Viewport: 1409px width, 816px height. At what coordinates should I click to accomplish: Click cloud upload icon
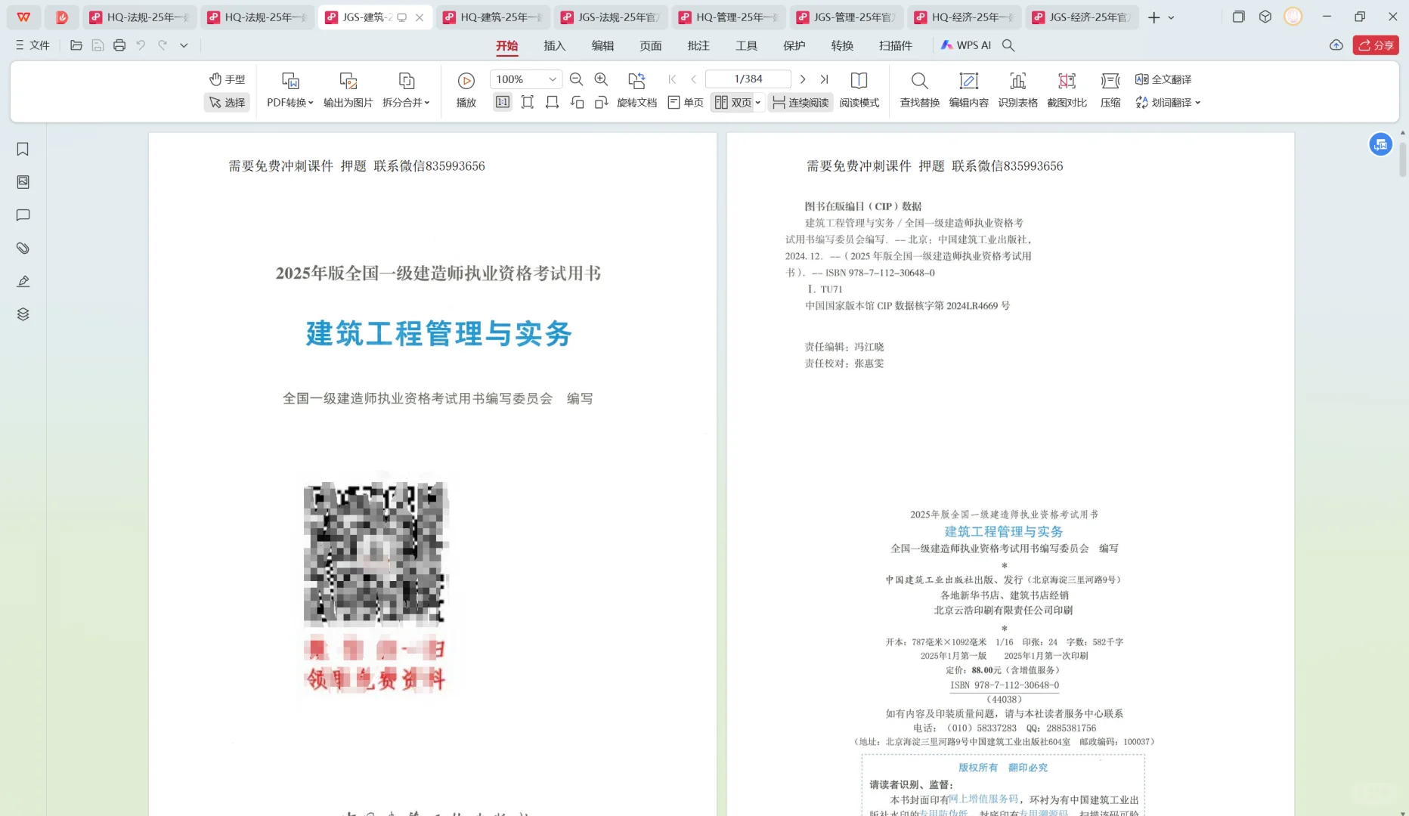[x=1336, y=45]
